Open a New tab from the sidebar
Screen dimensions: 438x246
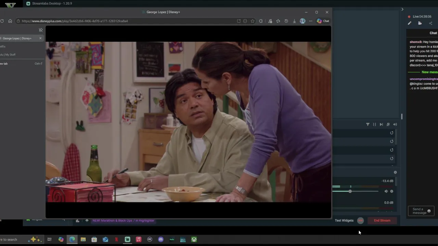(x=21, y=64)
